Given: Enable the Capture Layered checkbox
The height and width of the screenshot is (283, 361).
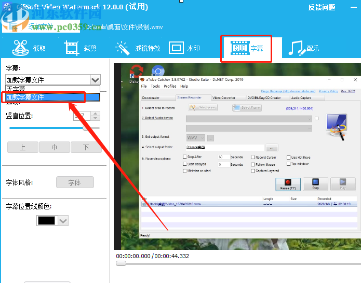Looking at the screenshot, I should (x=253, y=171).
